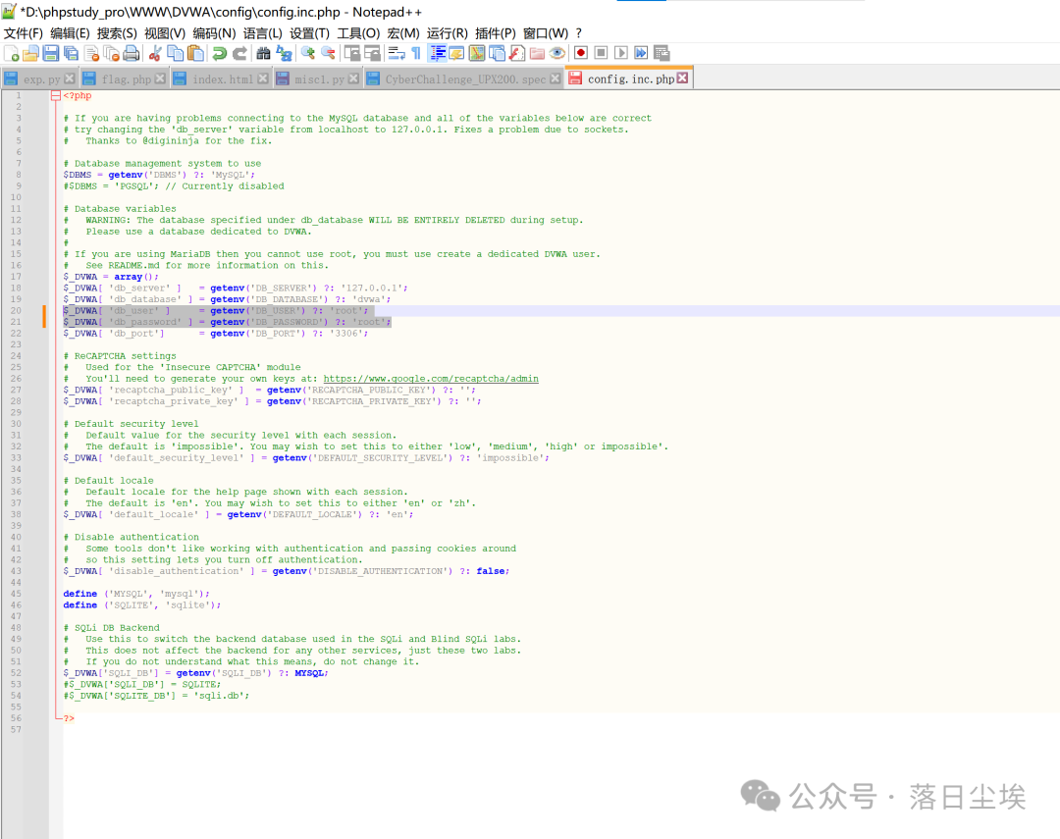This screenshot has height=839, width=1060.
Task: Toggle word wrap toolbar icon
Action: [x=397, y=53]
